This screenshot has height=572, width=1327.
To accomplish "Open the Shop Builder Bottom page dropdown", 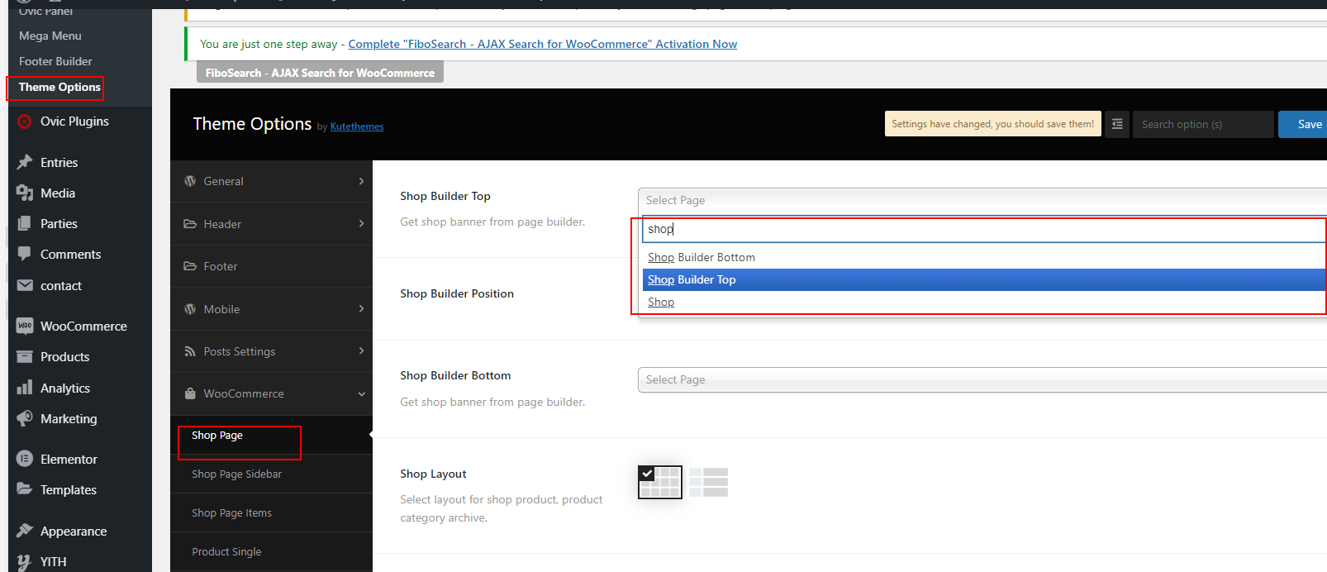I will pos(982,380).
